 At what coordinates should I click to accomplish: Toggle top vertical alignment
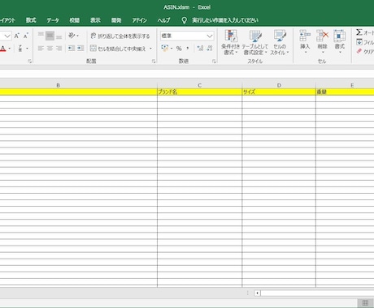point(41,36)
